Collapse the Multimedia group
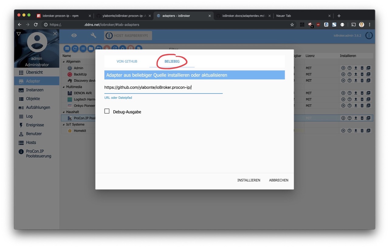 pos(64,87)
